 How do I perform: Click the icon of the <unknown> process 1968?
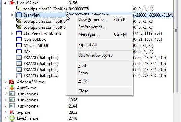click(12, 100)
